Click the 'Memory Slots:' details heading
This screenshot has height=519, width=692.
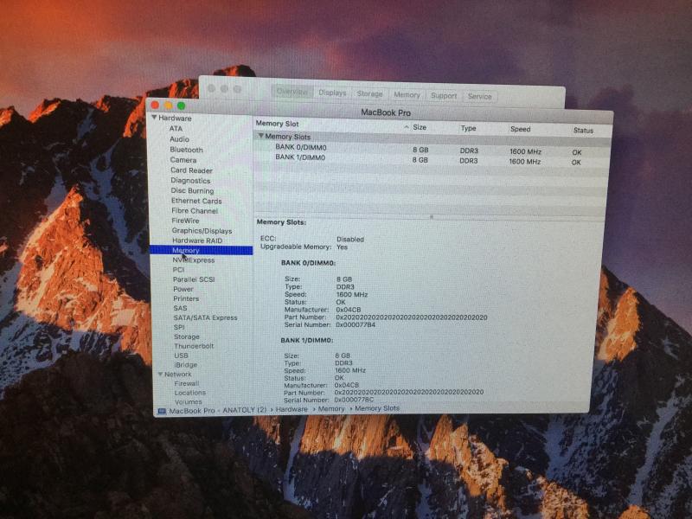point(281,222)
